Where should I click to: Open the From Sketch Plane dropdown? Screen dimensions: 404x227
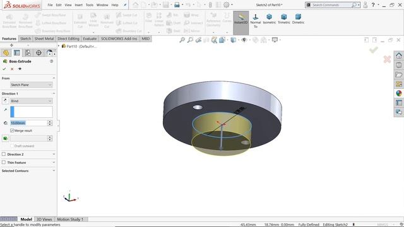pos(31,84)
